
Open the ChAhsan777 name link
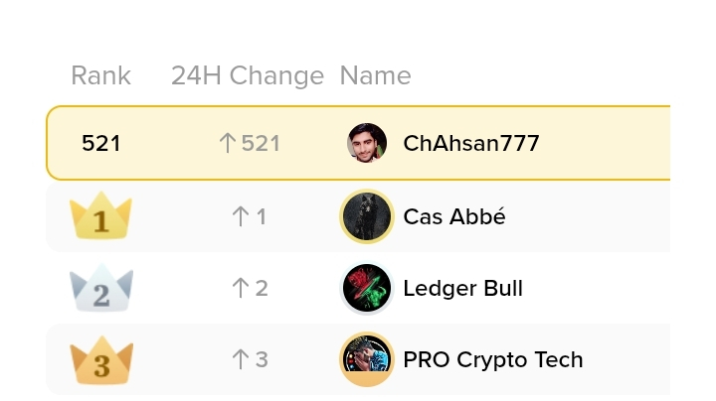(x=471, y=143)
